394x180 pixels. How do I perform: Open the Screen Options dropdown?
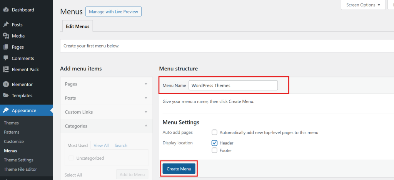pyautogui.click(x=363, y=5)
